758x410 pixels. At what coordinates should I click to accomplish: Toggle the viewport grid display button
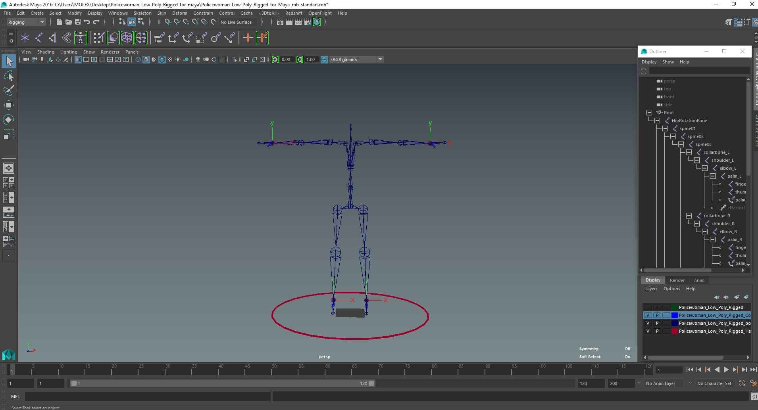[x=78, y=59]
